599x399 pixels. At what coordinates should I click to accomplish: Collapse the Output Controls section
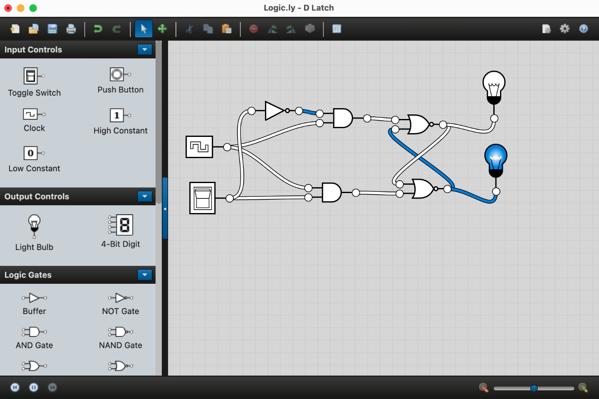point(144,196)
